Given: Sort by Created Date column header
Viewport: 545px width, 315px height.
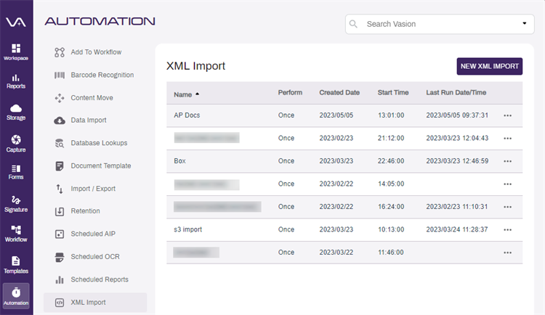Looking at the screenshot, I should 339,92.
